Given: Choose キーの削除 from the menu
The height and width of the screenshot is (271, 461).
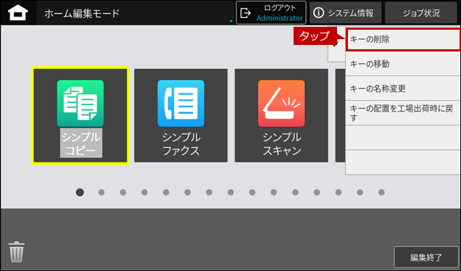Looking at the screenshot, I should pos(403,39).
